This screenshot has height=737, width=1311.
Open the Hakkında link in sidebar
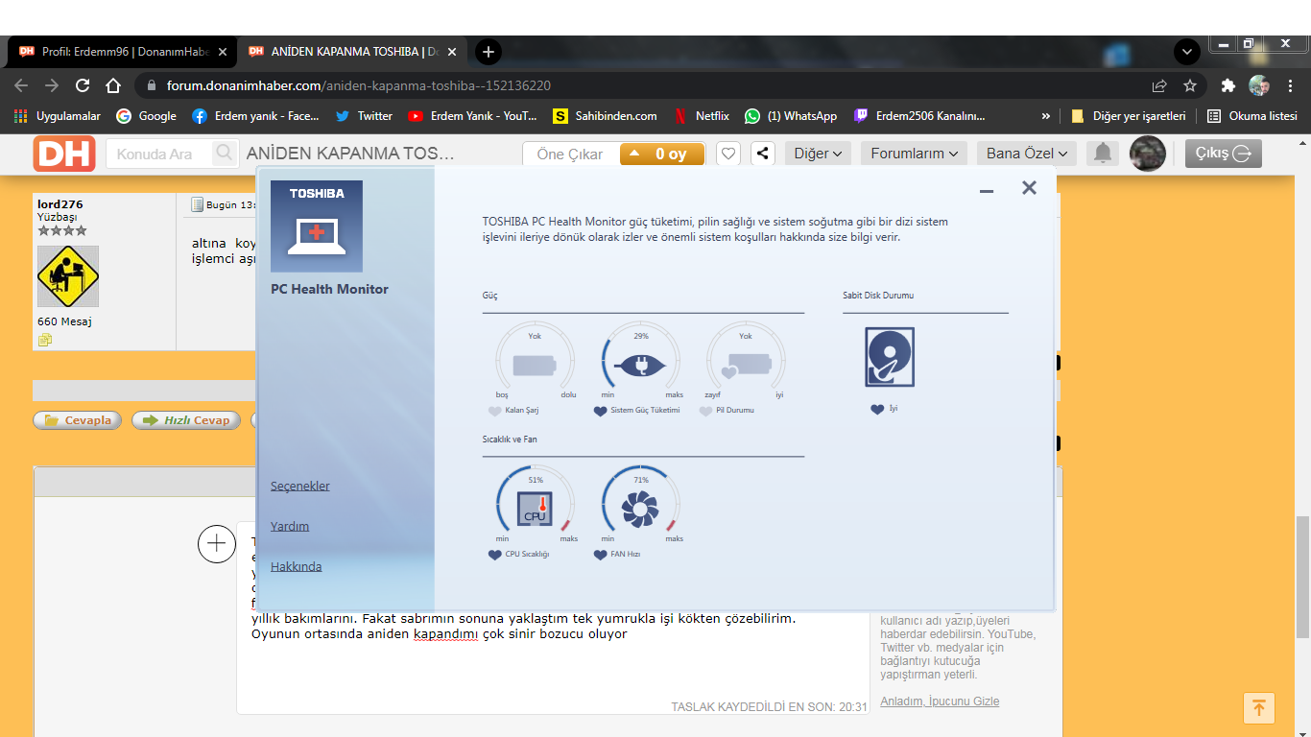click(296, 566)
